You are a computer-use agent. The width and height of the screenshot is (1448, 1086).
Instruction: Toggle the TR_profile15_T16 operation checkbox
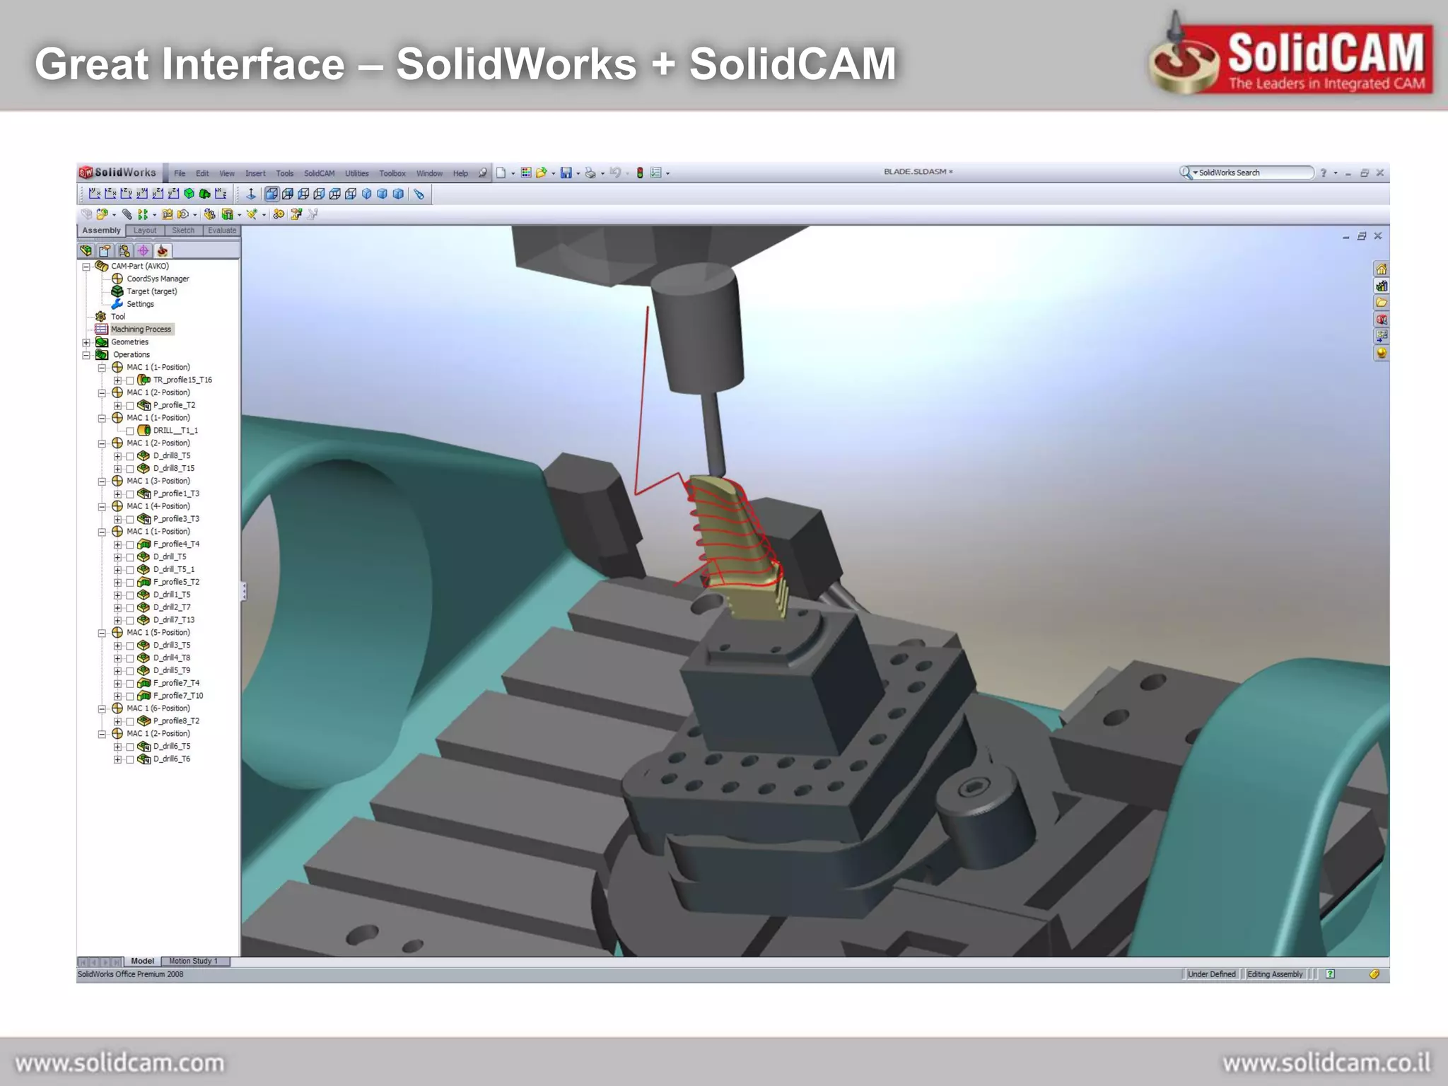(130, 380)
